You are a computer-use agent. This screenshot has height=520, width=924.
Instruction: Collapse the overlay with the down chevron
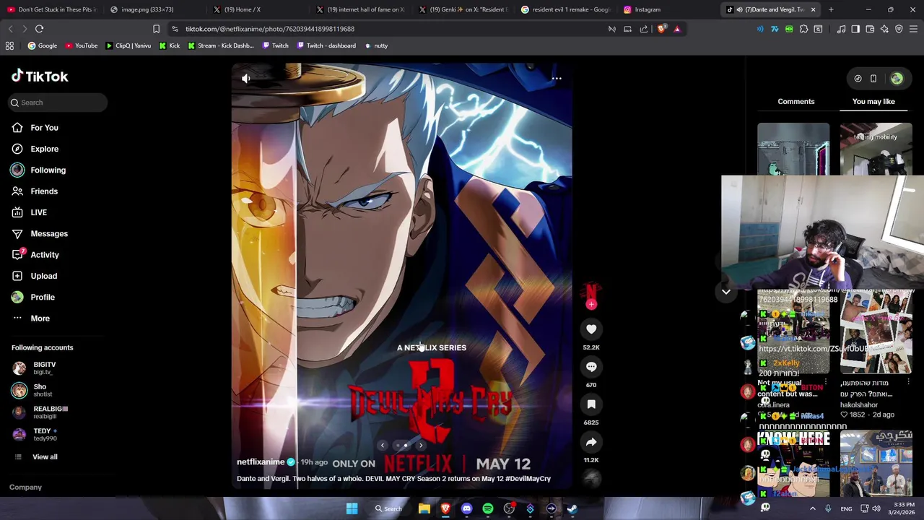coord(726,292)
